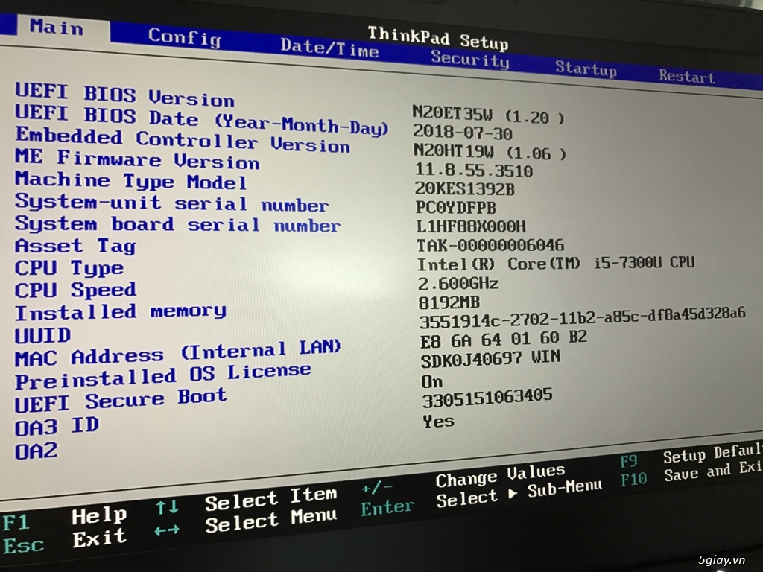
Task: Click serial number value PC0YDFPB
Action: (x=455, y=208)
